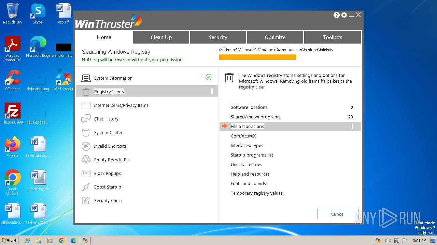Select Chat History label

coord(106,119)
